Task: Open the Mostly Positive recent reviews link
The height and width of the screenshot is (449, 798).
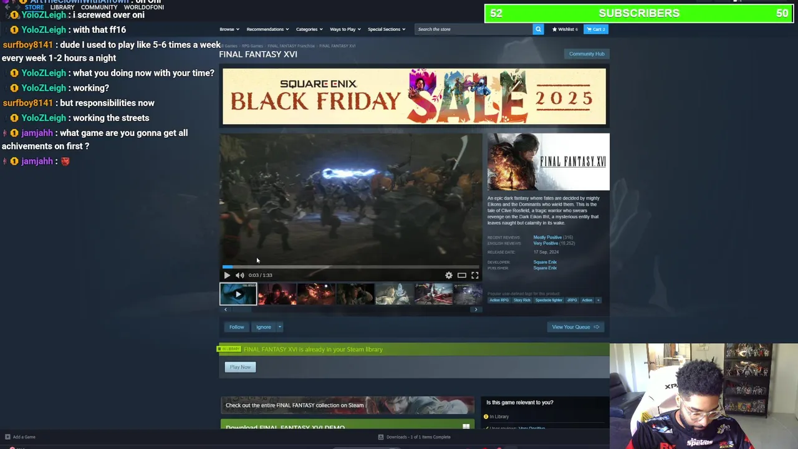Action: (547, 238)
